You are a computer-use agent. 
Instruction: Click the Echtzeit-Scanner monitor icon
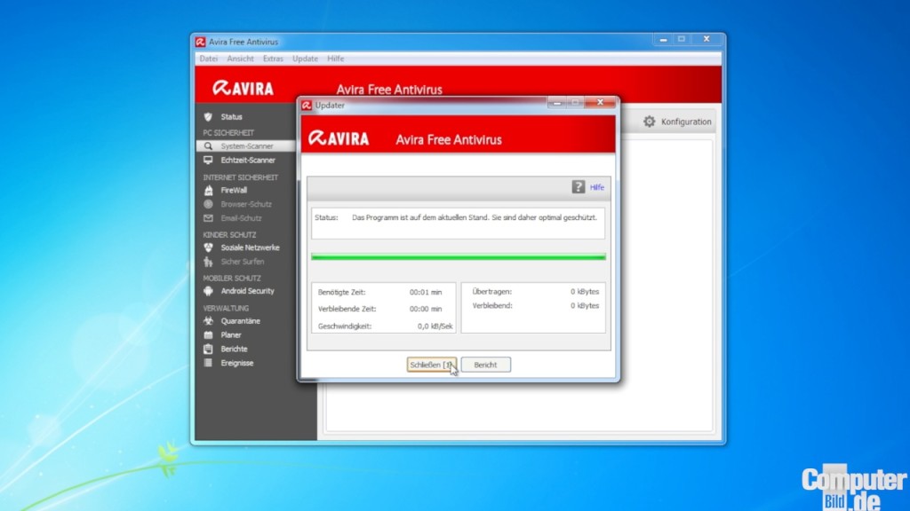pos(208,160)
